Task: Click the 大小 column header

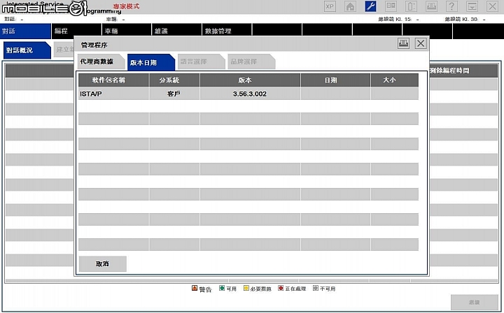Action: click(395, 80)
